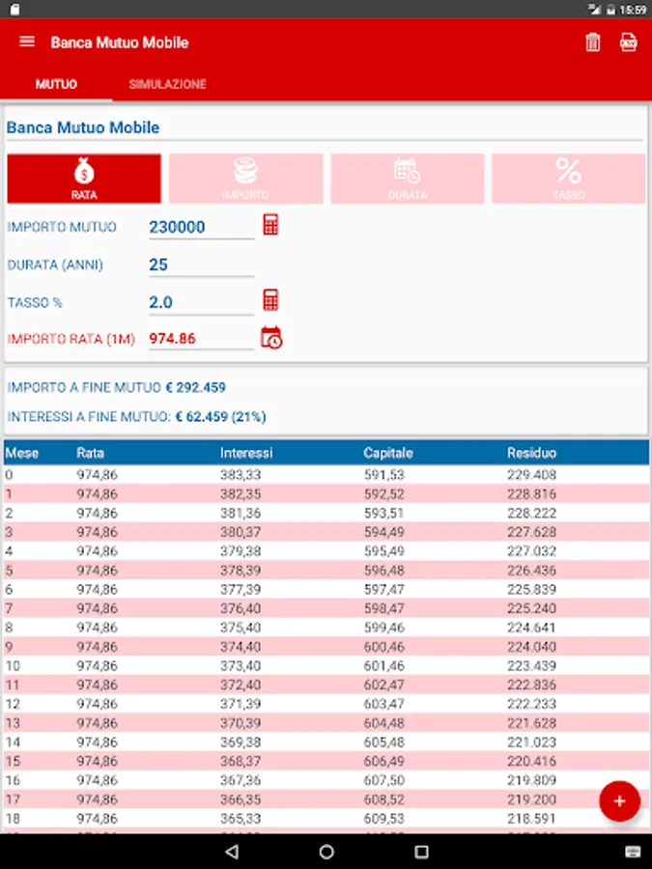Select capital value 598,47 in month 7
Viewport: 652px width, 869px height.
[384, 608]
